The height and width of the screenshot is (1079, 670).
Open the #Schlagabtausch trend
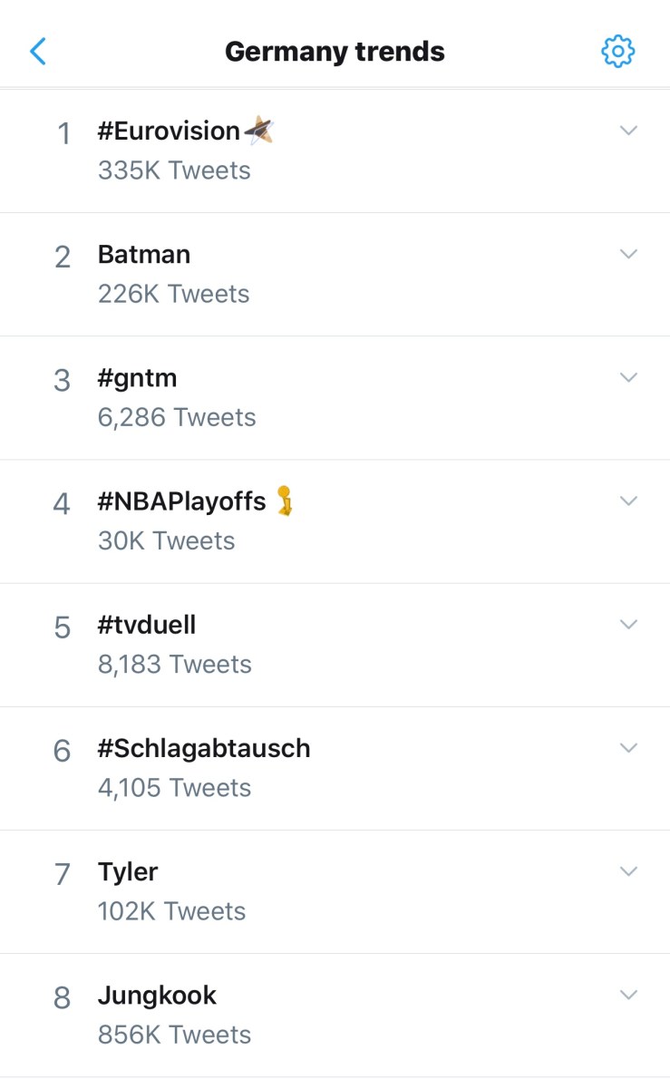point(204,748)
